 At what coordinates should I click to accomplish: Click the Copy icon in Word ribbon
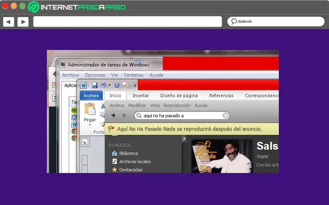click(102, 114)
